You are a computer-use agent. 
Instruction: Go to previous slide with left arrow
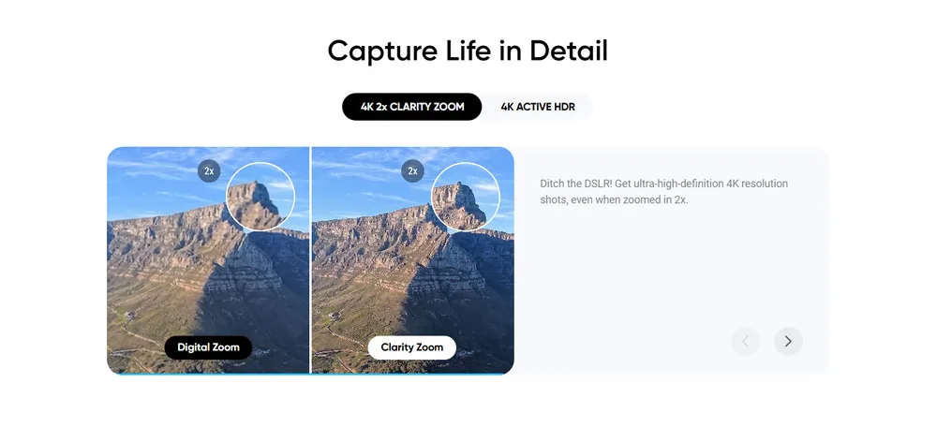745,341
